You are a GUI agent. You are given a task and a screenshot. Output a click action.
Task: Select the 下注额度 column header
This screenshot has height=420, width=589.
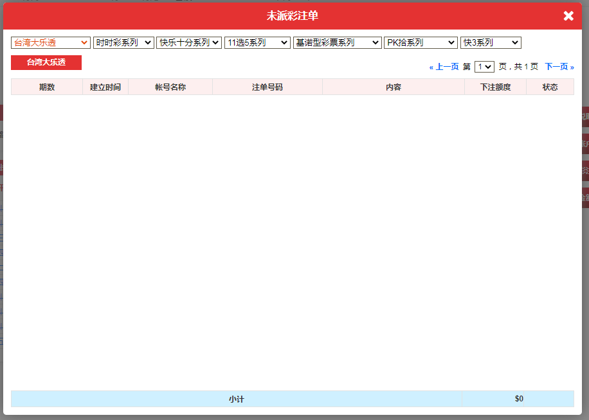[495, 87]
